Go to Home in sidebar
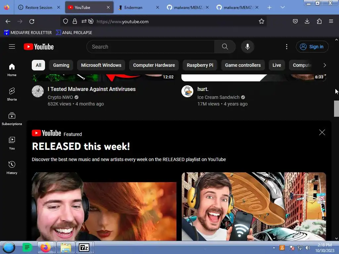The height and width of the screenshot is (254, 339). pyautogui.click(x=12, y=70)
